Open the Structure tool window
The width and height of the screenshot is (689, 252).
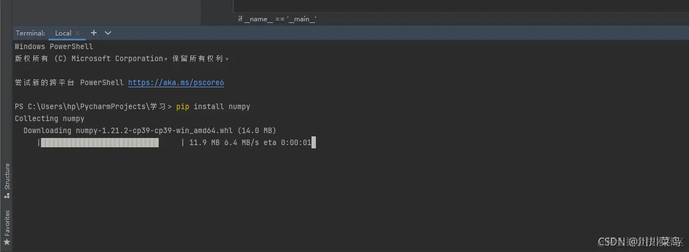click(x=7, y=181)
